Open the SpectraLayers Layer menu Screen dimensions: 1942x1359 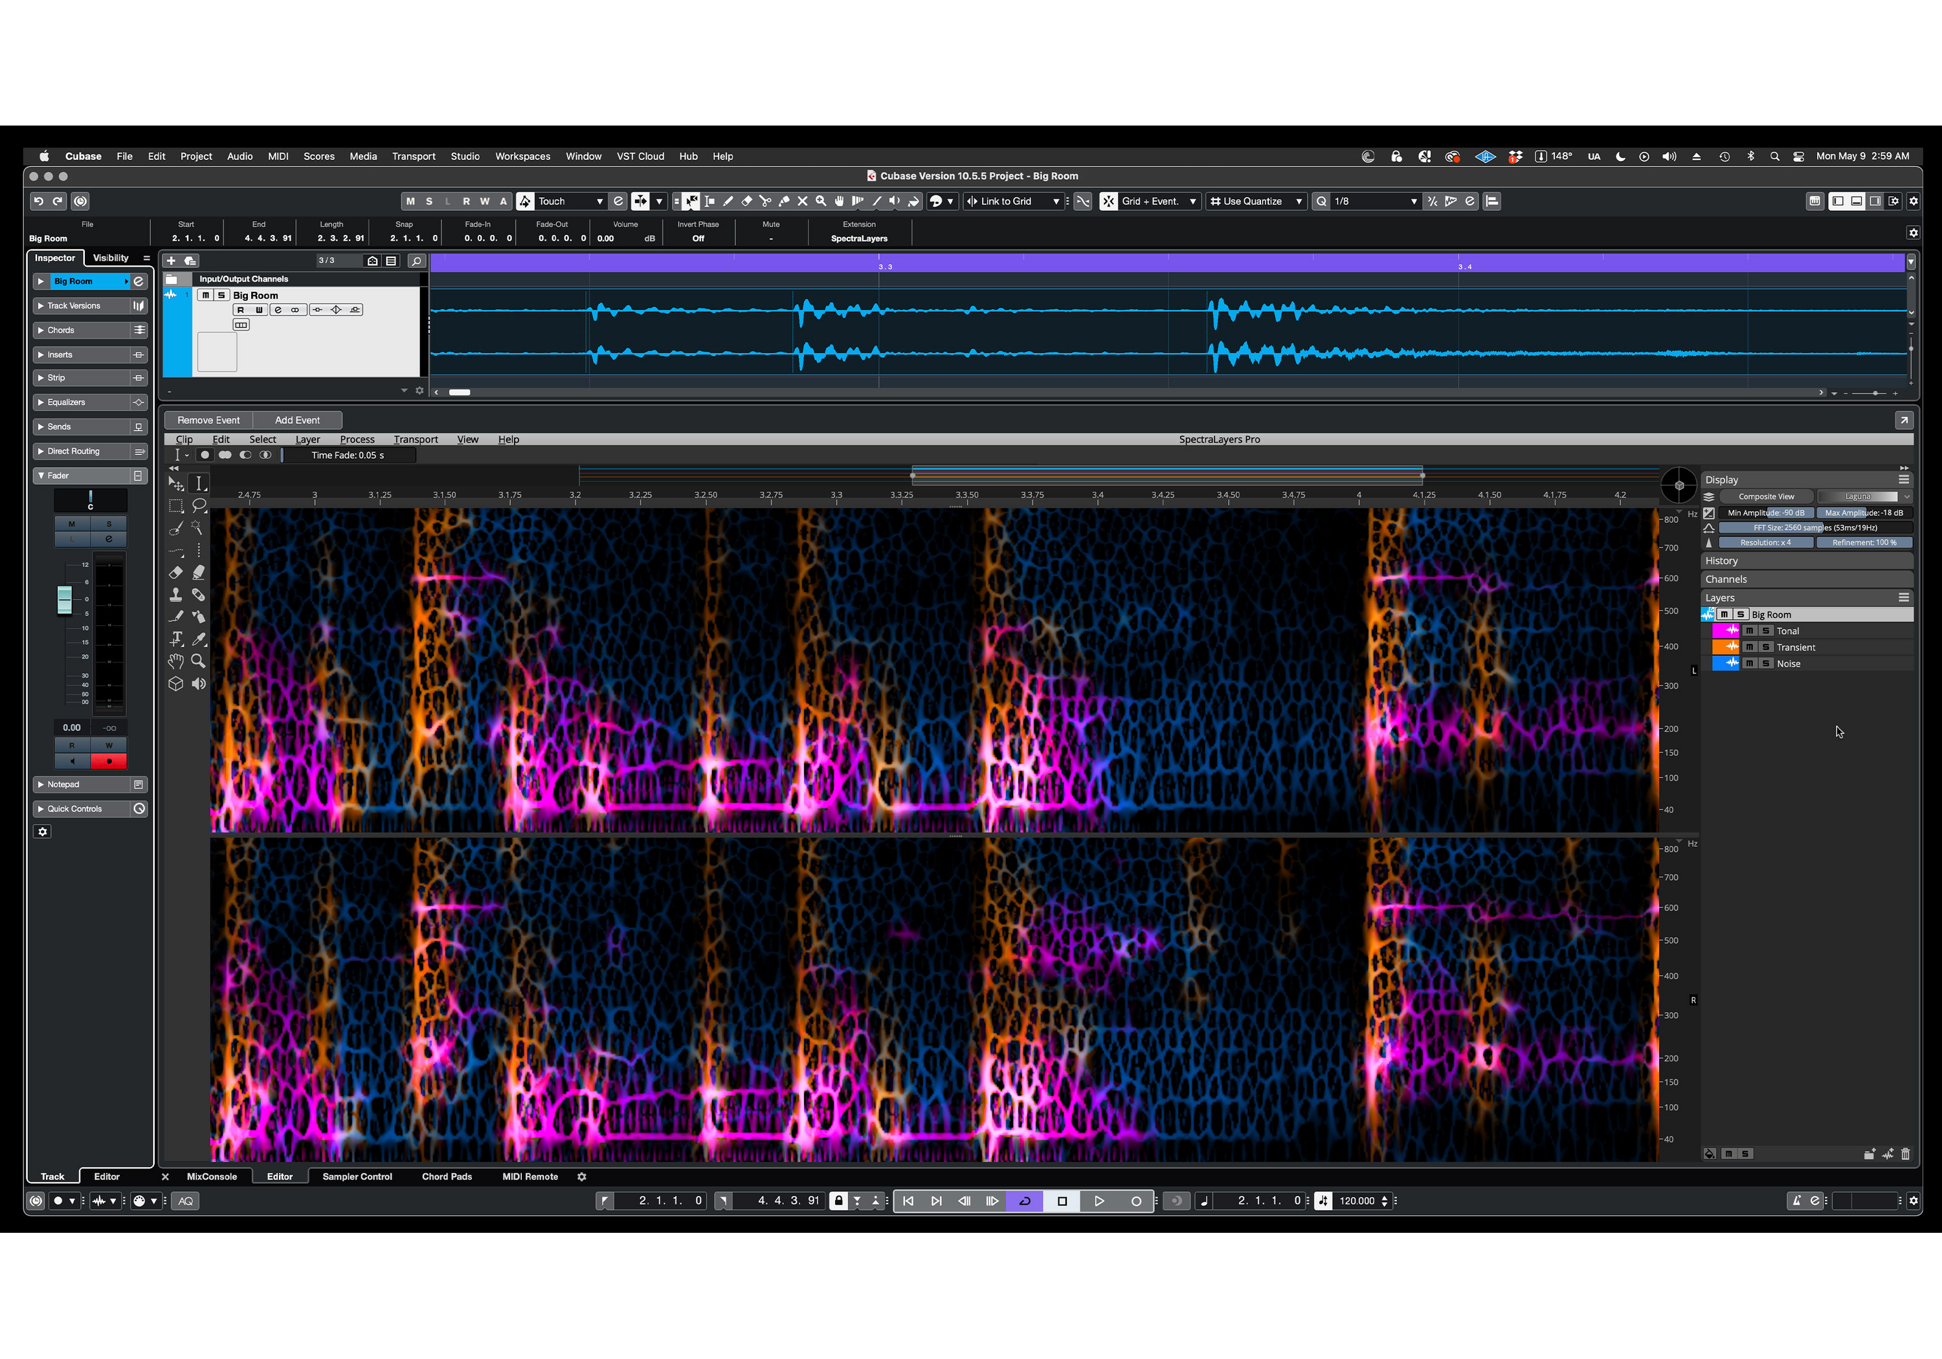coord(308,440)
